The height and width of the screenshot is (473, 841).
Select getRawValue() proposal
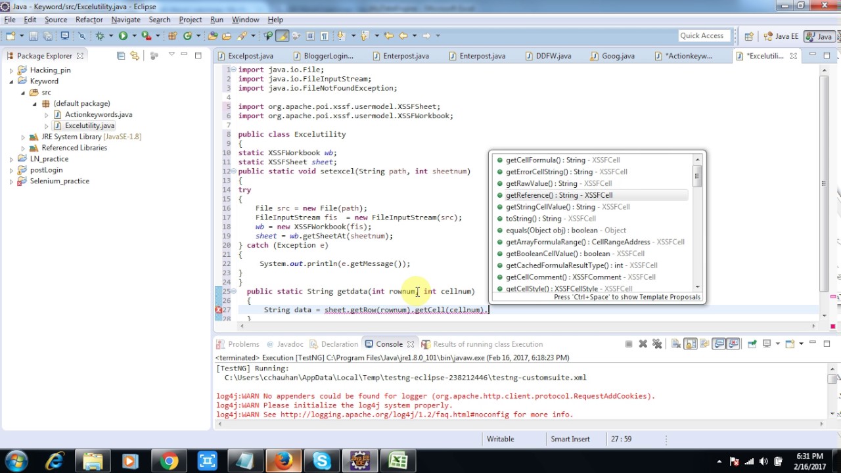[x=592, y=183]
